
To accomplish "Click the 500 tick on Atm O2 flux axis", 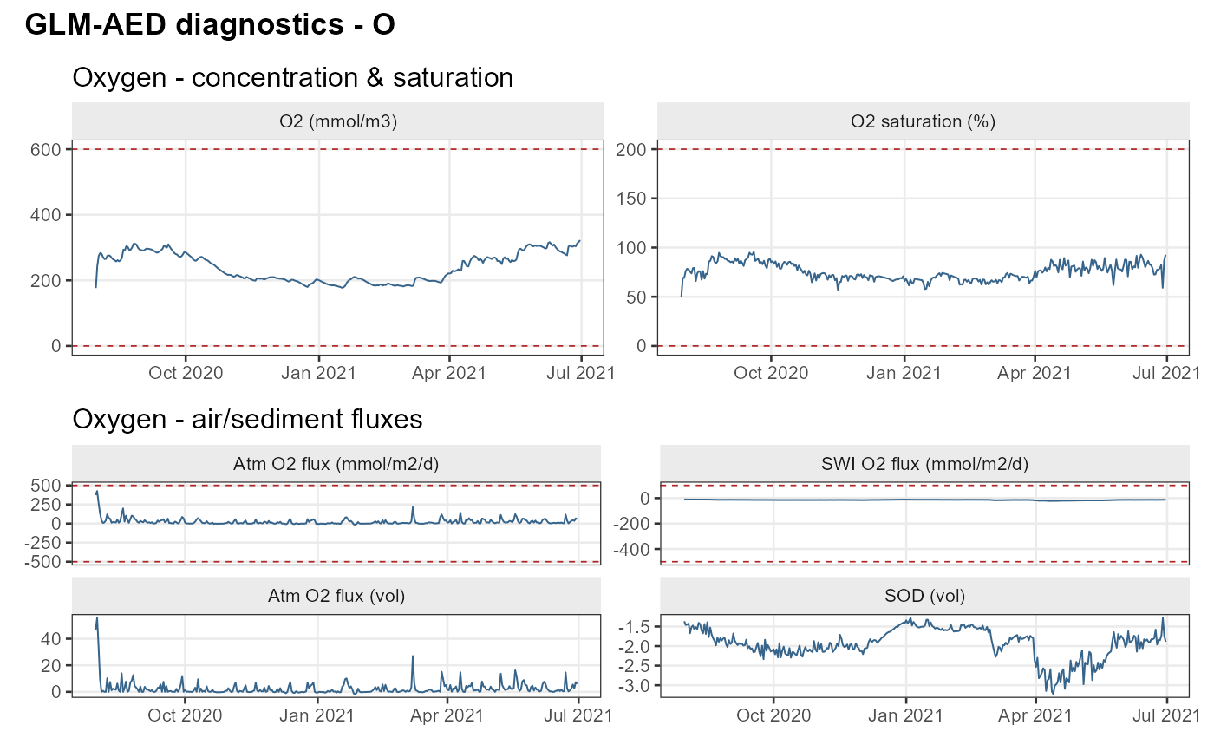I will pos(49,485).
